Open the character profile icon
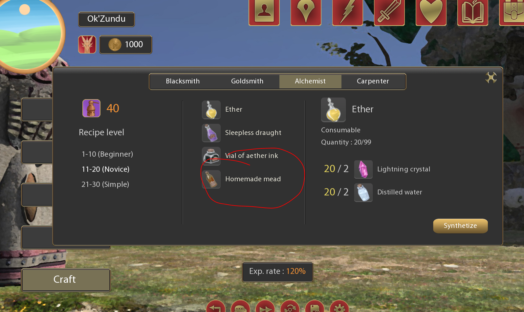The width and height of the screenshot is (524, 312). pos(264,12)
